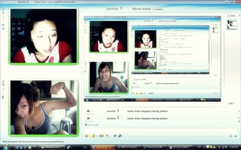Click the Jasmine contact name in header

pyautogui.click(x=112, y=9)
